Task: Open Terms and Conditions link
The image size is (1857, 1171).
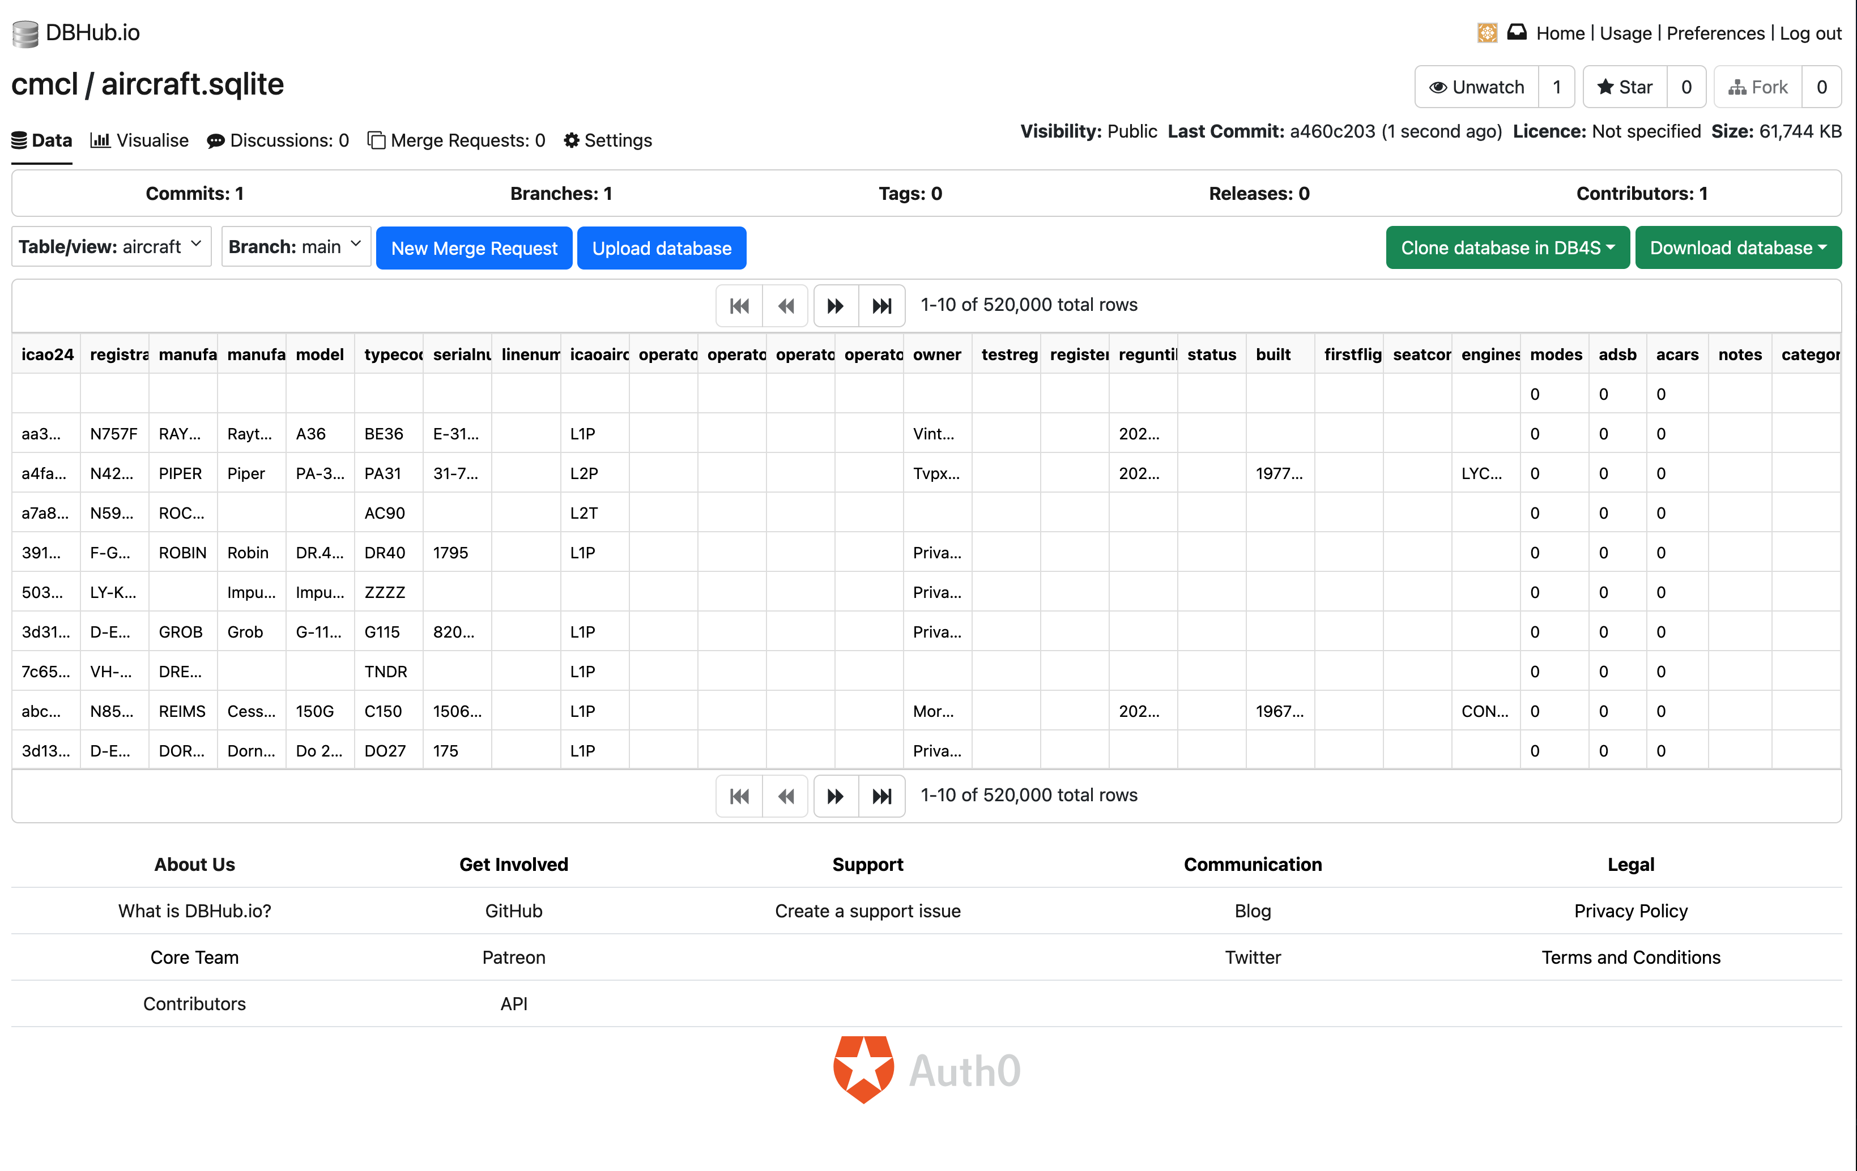Action: click(x=1631, y=958)
